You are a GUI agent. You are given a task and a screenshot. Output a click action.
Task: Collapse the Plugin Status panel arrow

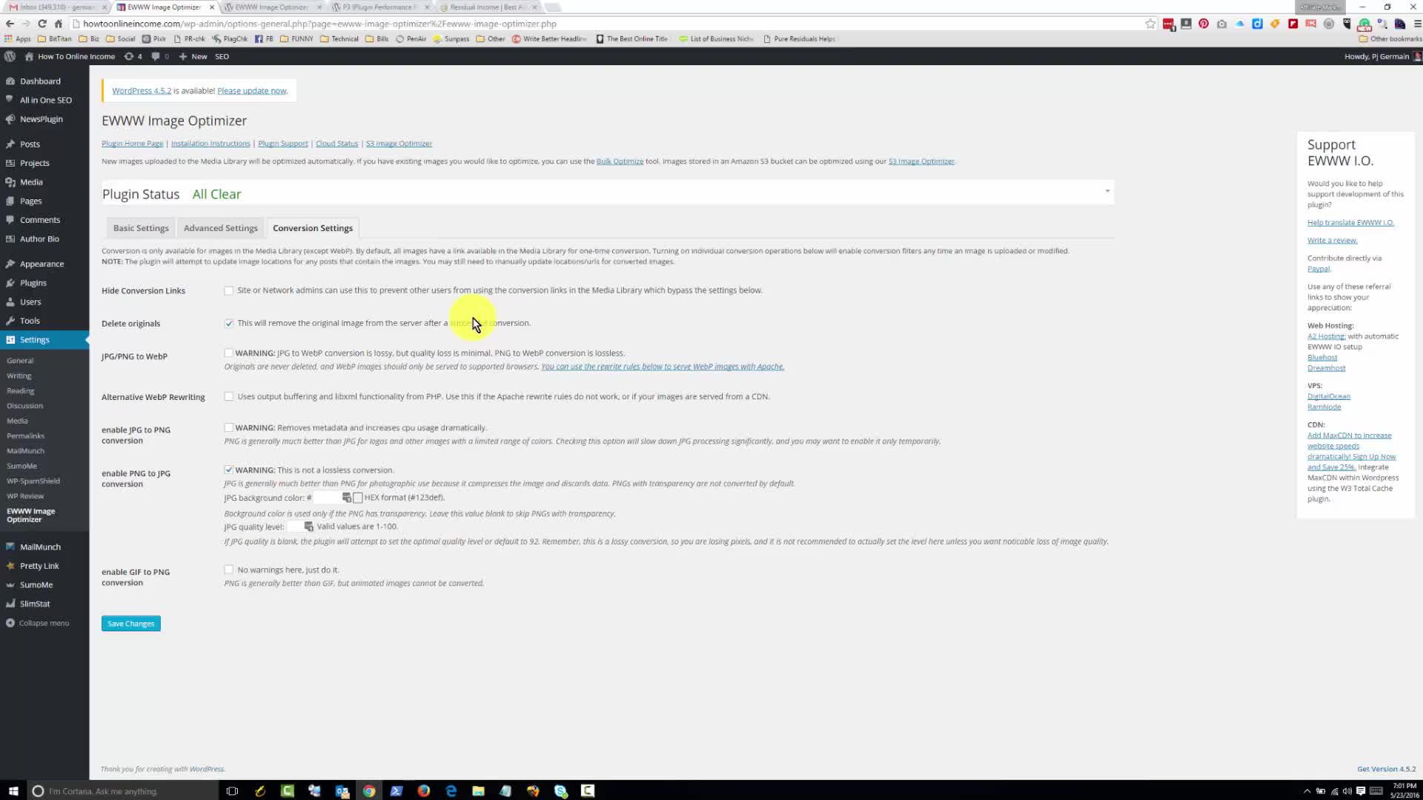coord(1107,191)
